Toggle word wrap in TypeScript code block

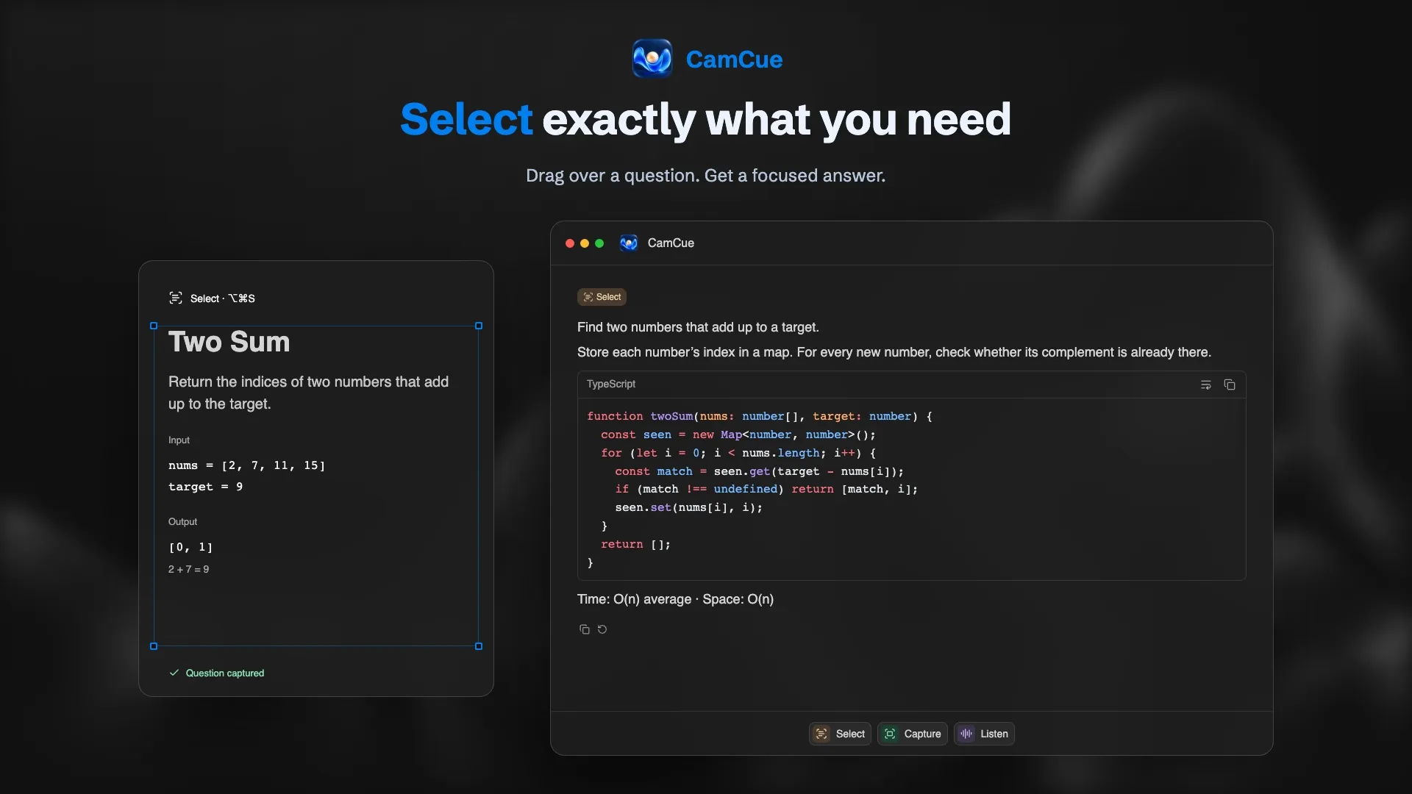tap(1206, 385)
